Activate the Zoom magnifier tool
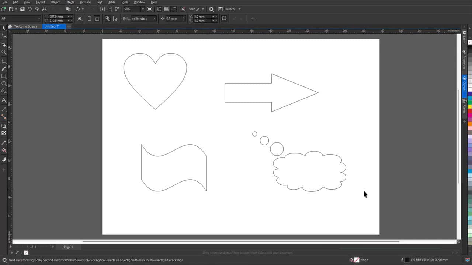This screenshot has height=265, width=472. pos(4,52)
